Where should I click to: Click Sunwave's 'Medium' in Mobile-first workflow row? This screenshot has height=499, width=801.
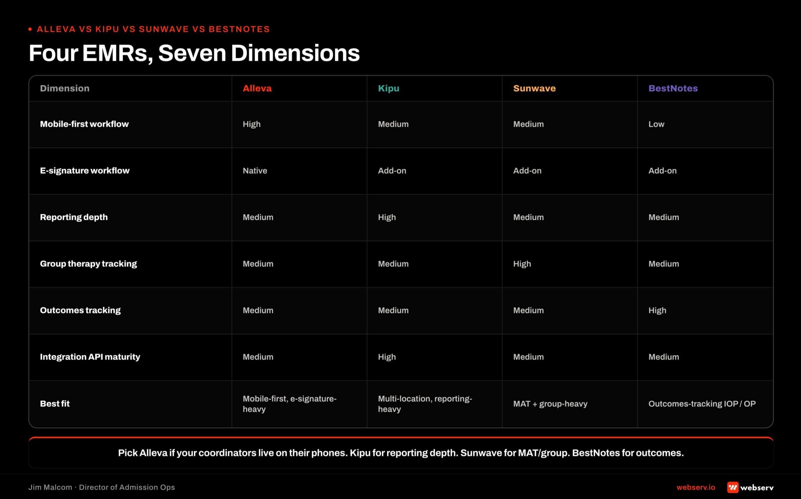click(x=528, y=124)
